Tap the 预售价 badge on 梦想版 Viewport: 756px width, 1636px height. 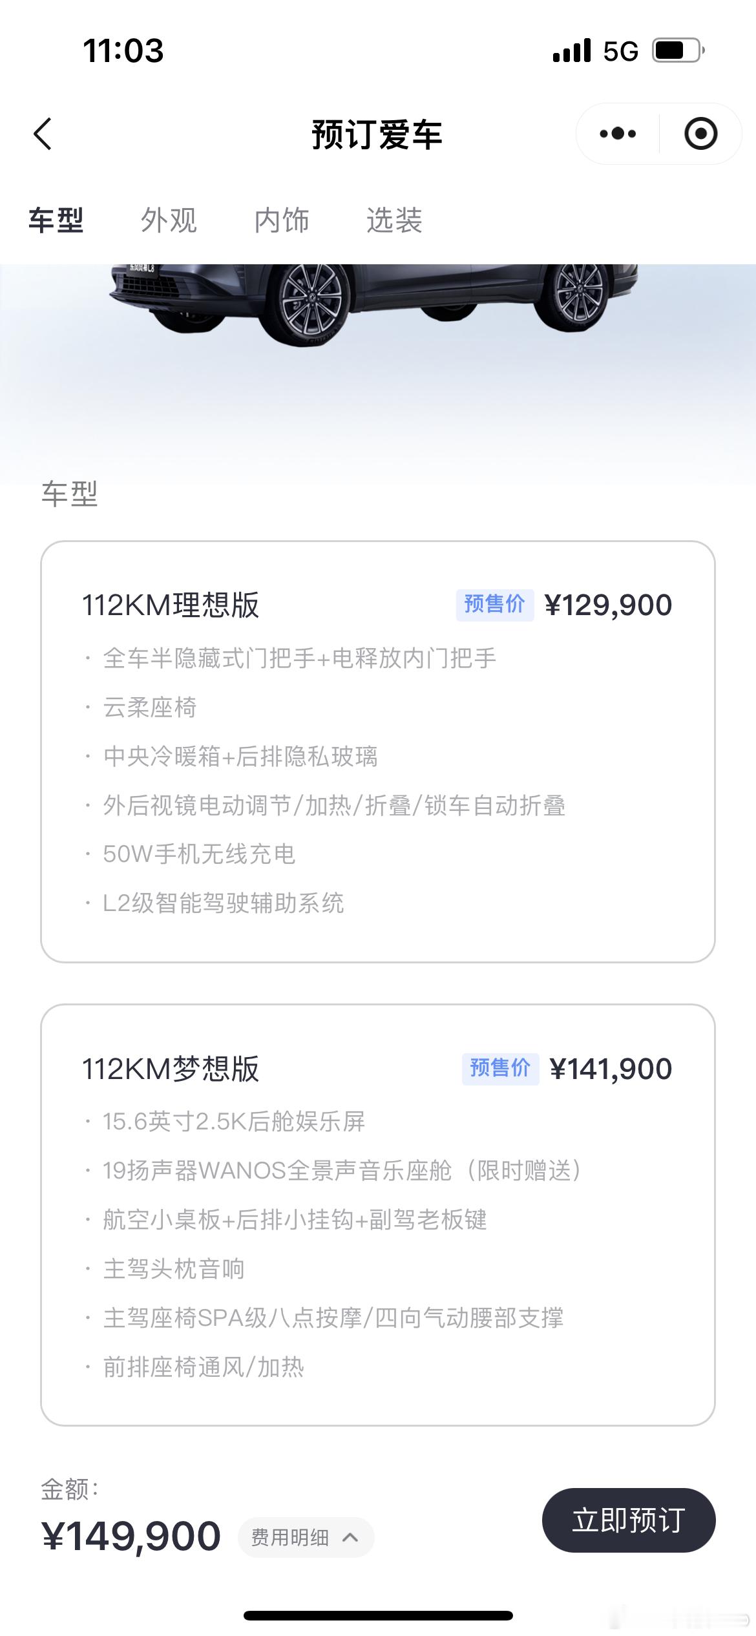501,1068
